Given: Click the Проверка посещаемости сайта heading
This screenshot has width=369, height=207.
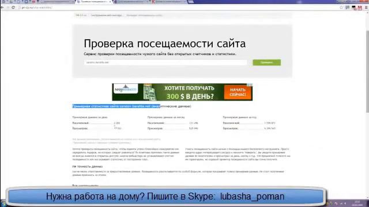Looking at the screenshot, I should point(165,44).
